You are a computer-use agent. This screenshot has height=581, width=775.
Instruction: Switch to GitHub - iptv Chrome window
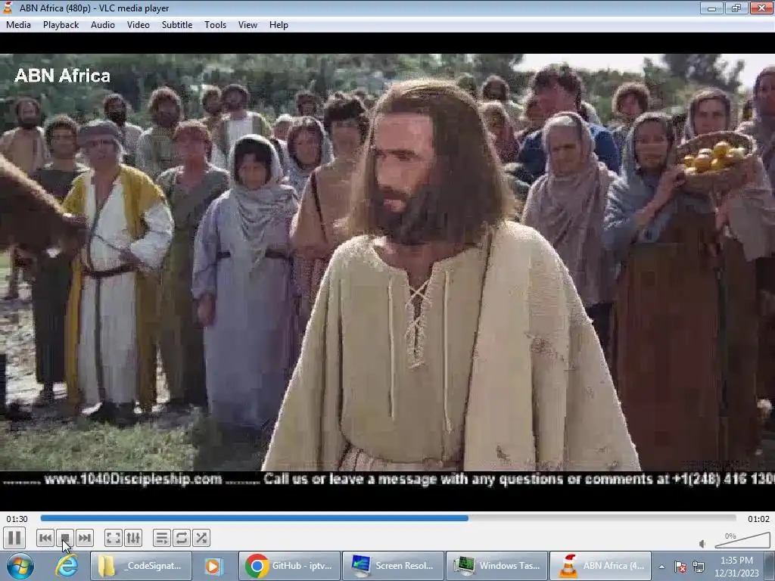click(290, 566)
